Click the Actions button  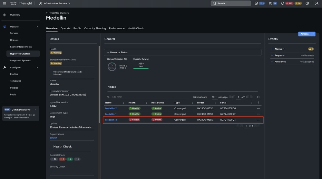pos(305,34)
